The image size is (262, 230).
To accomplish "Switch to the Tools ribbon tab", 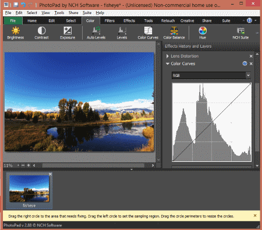I will (148, 20).
